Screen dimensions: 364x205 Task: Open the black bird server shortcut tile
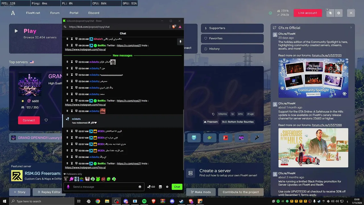[257, 138]
